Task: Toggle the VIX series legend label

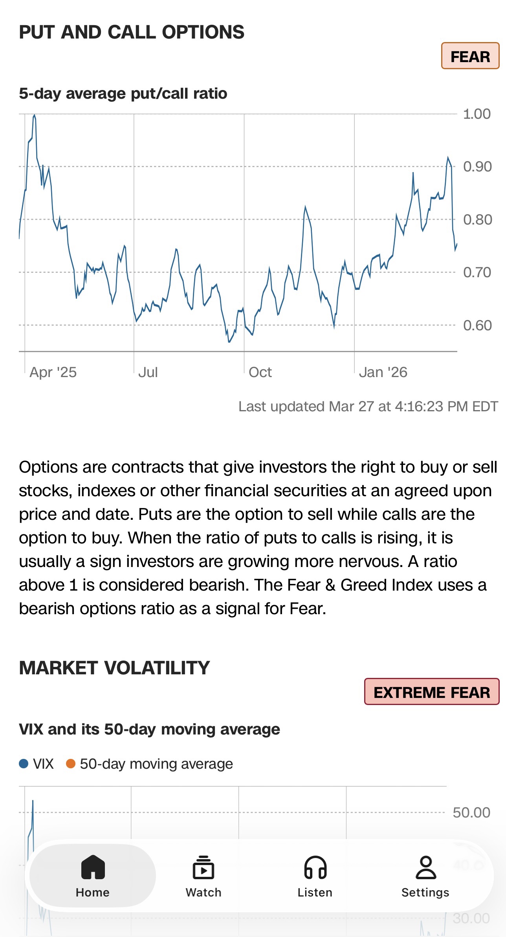Action: [43, 764]
